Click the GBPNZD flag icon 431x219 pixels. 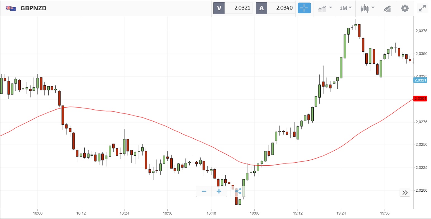[x=11, y=8]
